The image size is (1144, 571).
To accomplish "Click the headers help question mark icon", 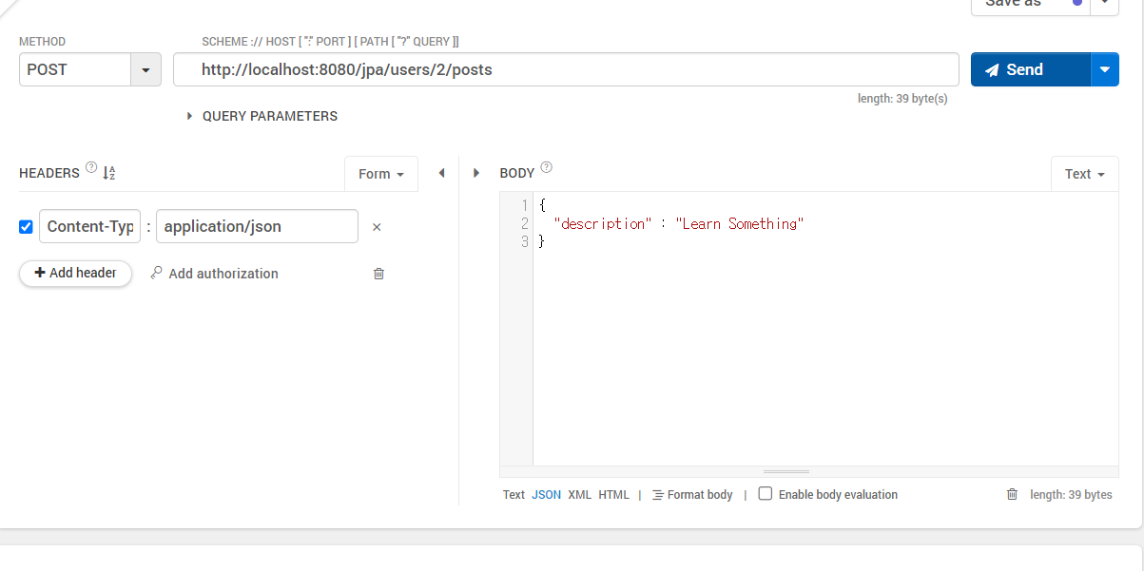I will click(91, 168).
